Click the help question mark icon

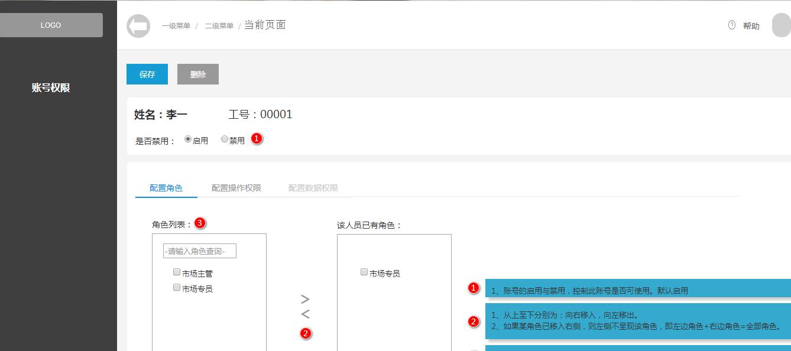[x=732, y=25]
